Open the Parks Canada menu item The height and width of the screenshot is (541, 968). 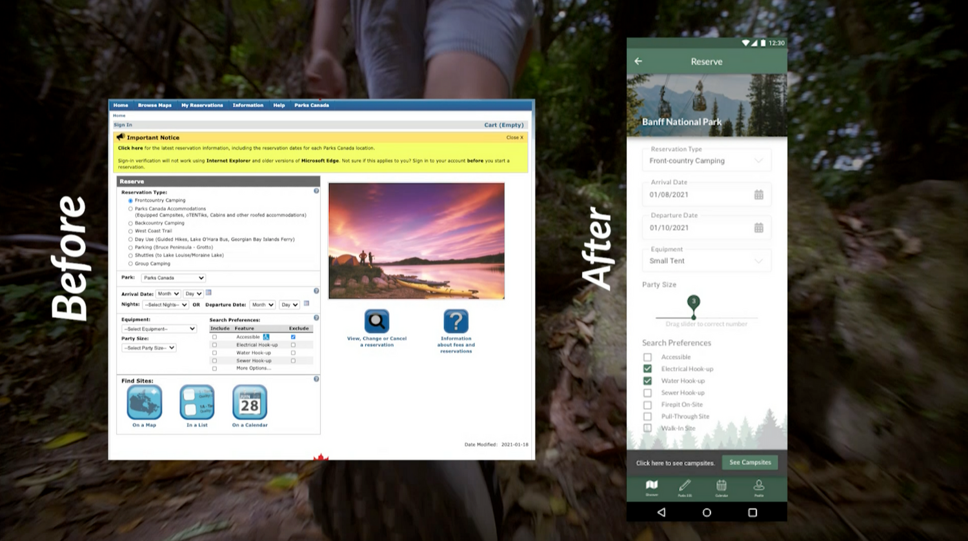pos(312,105)
